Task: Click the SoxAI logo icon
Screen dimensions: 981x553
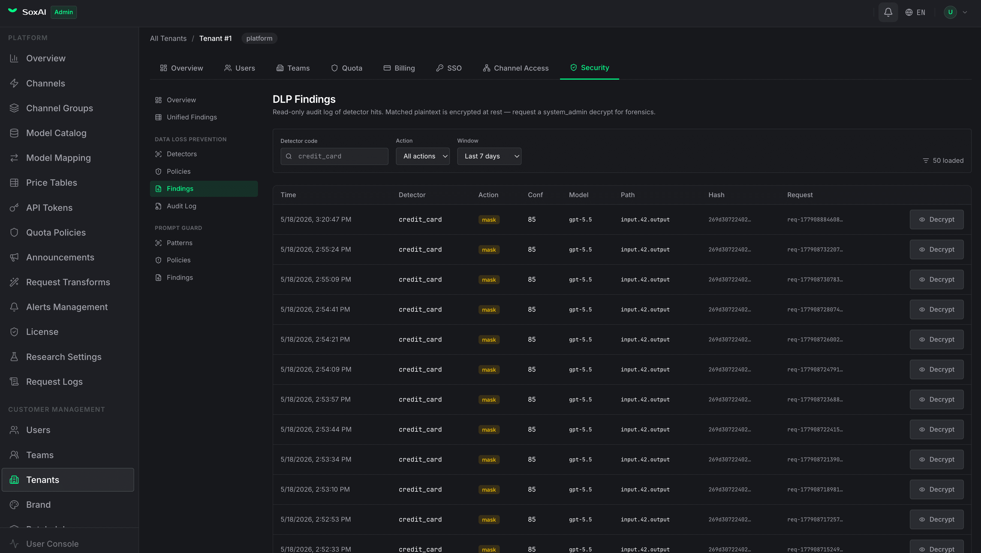Action: (x=13, y=11)
